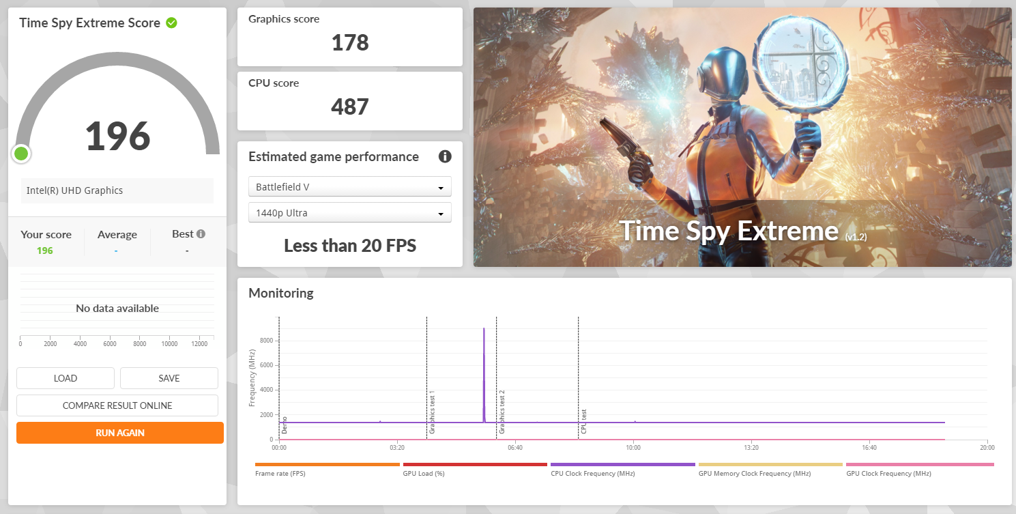Click the green validation checkmark icon
Image resolution: width=1016 pixels, height=514 pixels.
[172, 23]
